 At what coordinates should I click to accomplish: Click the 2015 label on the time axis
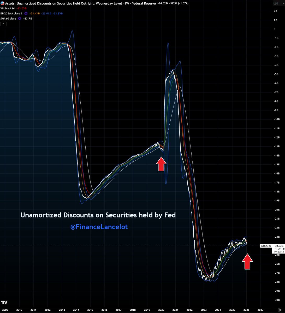pyautogui.click(x=90, y=310)
